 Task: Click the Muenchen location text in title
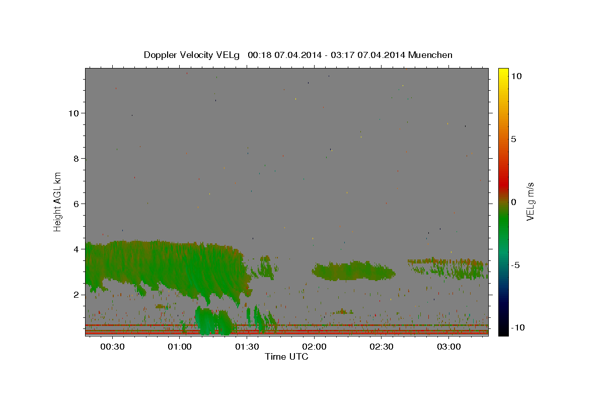click(x=430, y=55)
